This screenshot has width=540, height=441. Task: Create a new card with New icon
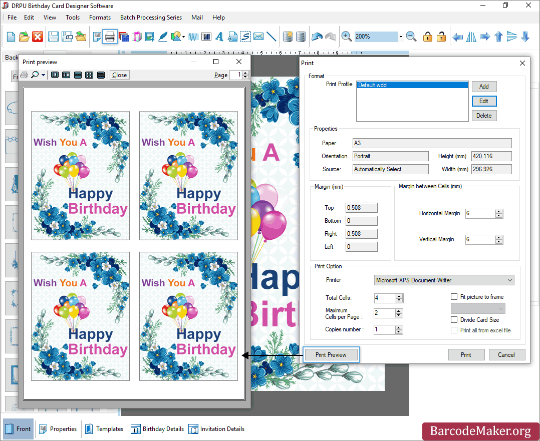(11, 37)
